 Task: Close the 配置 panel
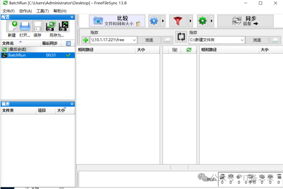(x=72, y=17)
